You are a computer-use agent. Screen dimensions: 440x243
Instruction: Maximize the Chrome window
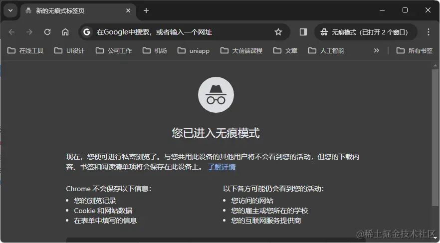tap(405, 10)
